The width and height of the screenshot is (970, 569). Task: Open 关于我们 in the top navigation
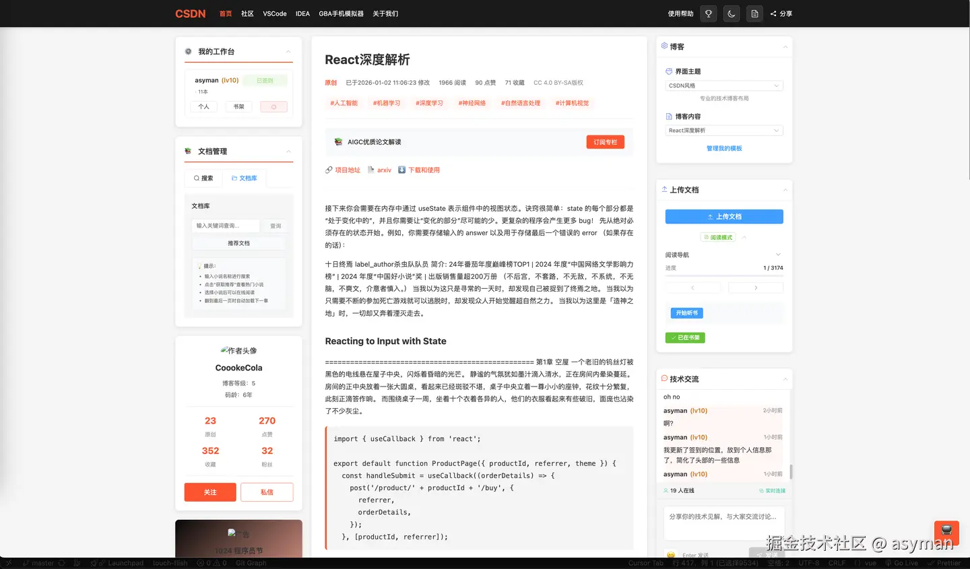tap(385, 13)
